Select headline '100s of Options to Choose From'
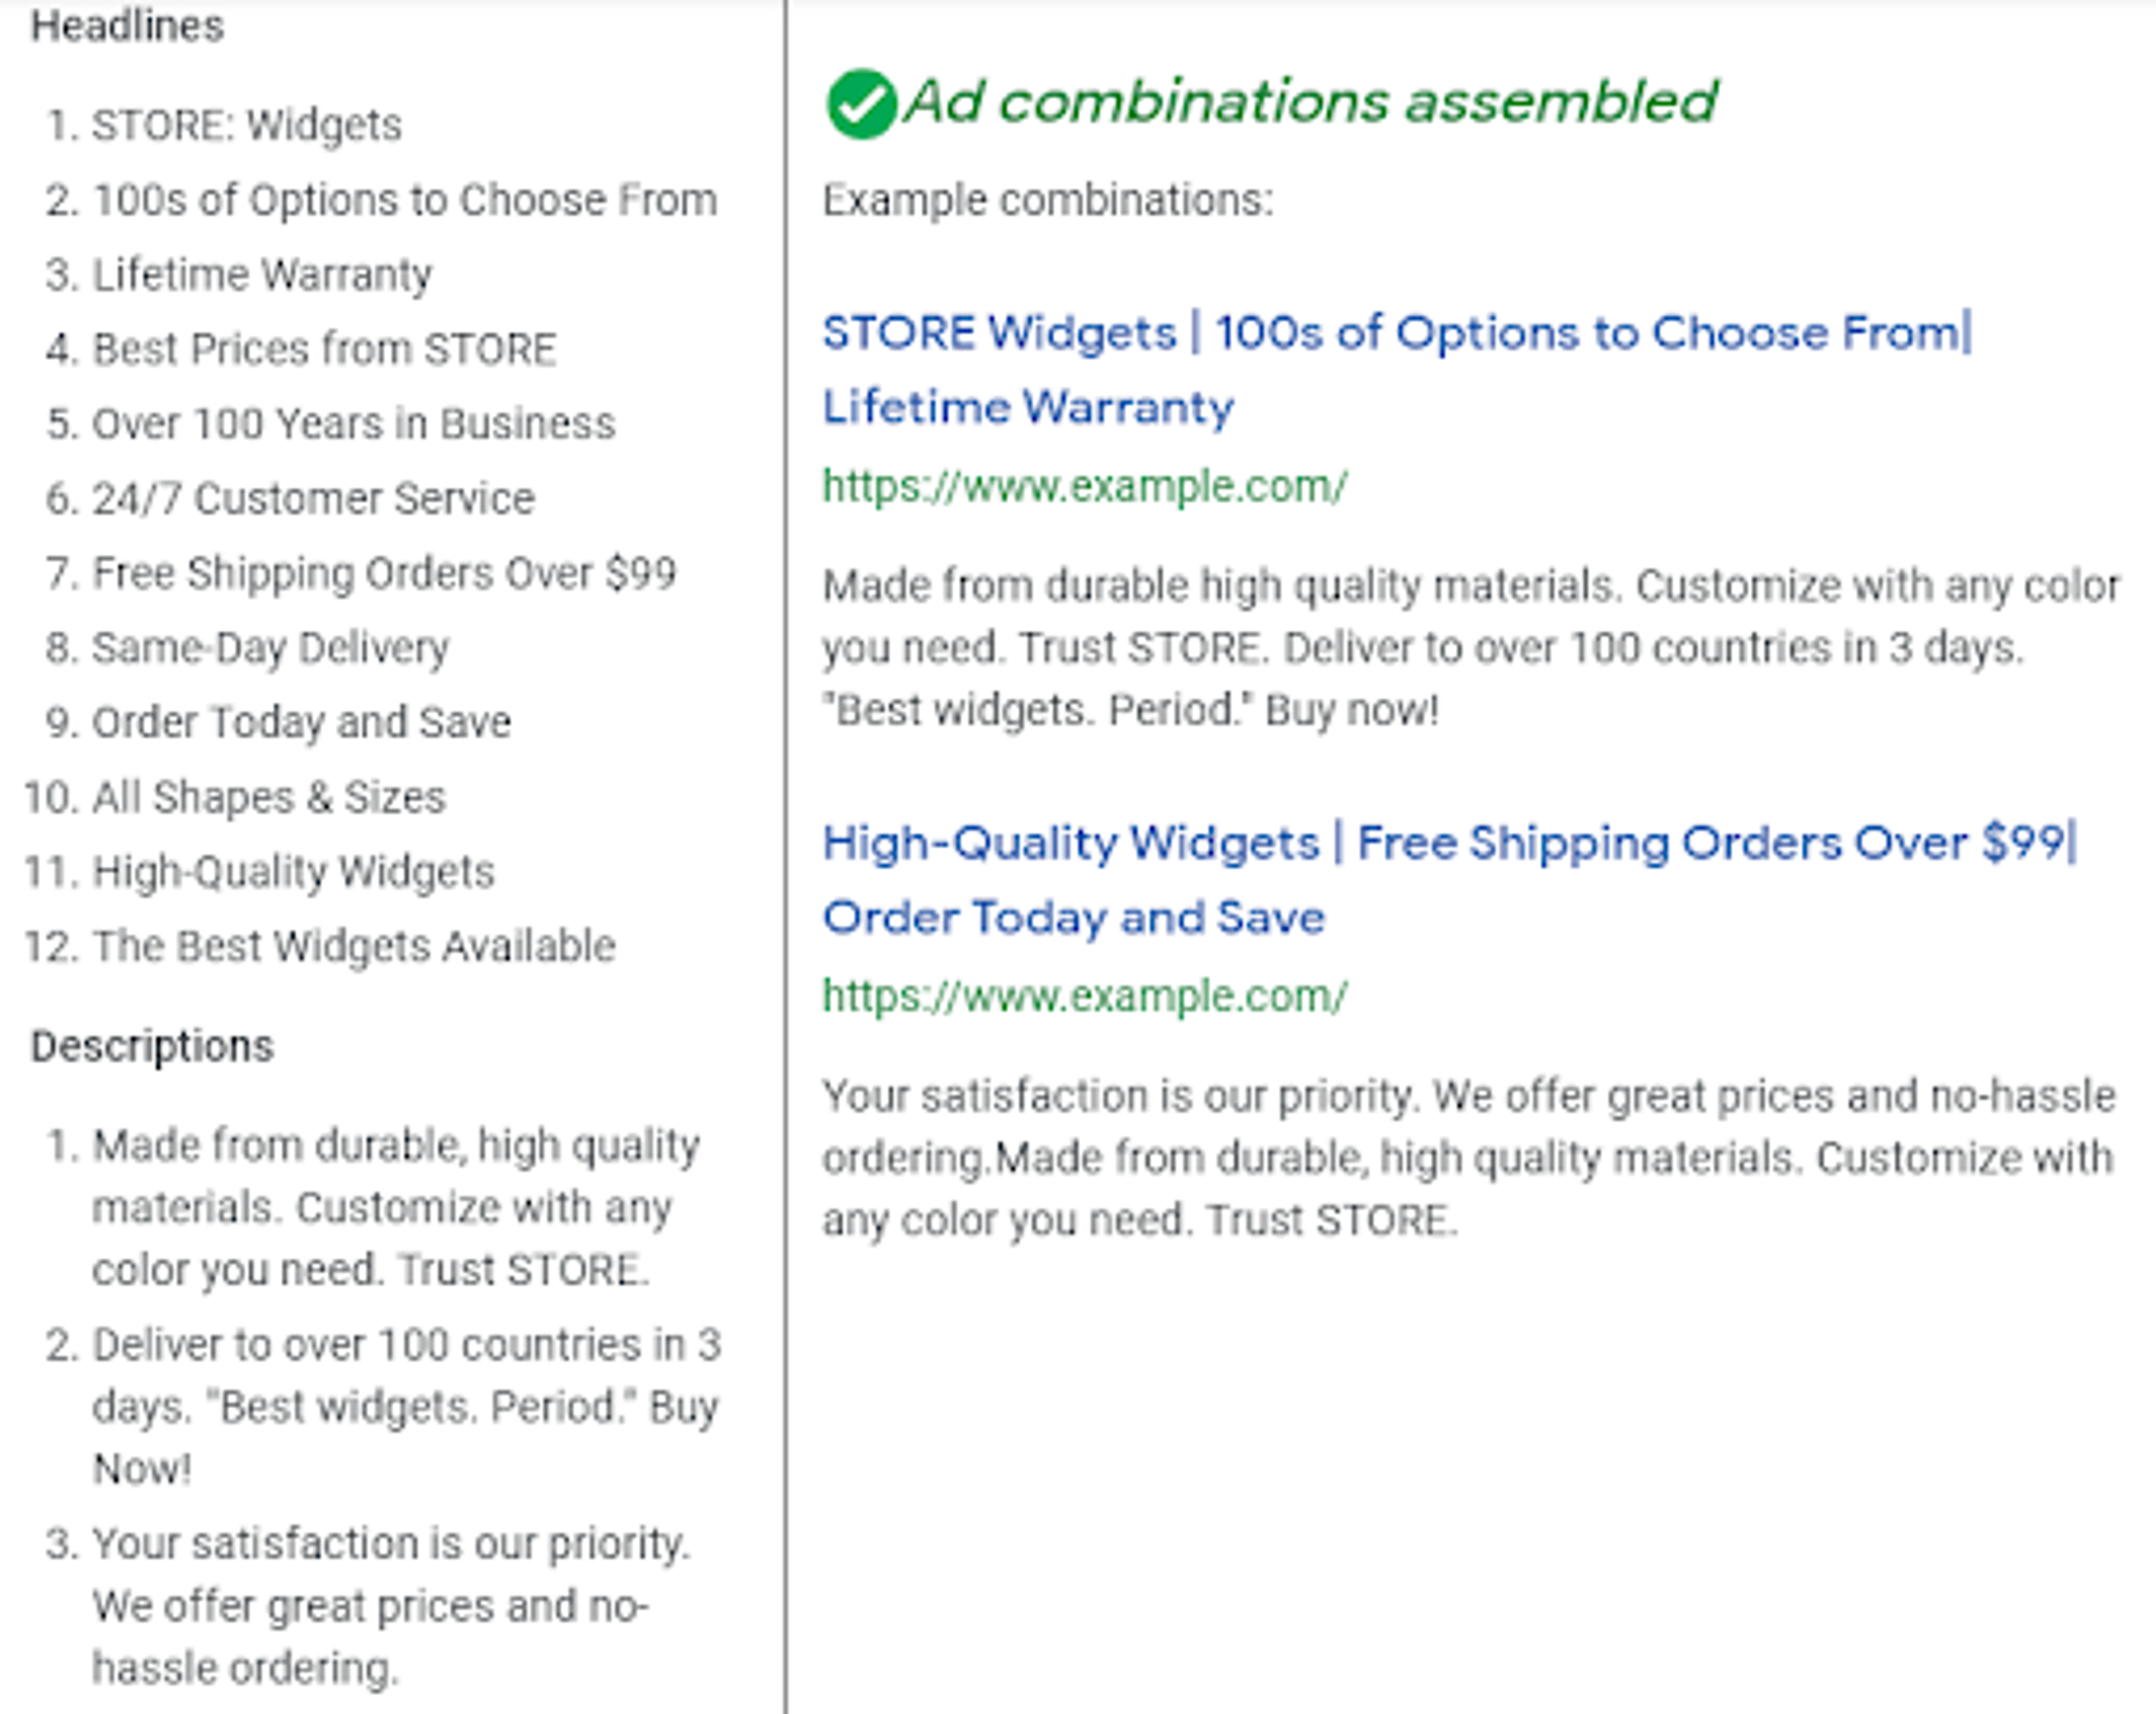This screenshot has height=1714, width=2156. [404, 200]
